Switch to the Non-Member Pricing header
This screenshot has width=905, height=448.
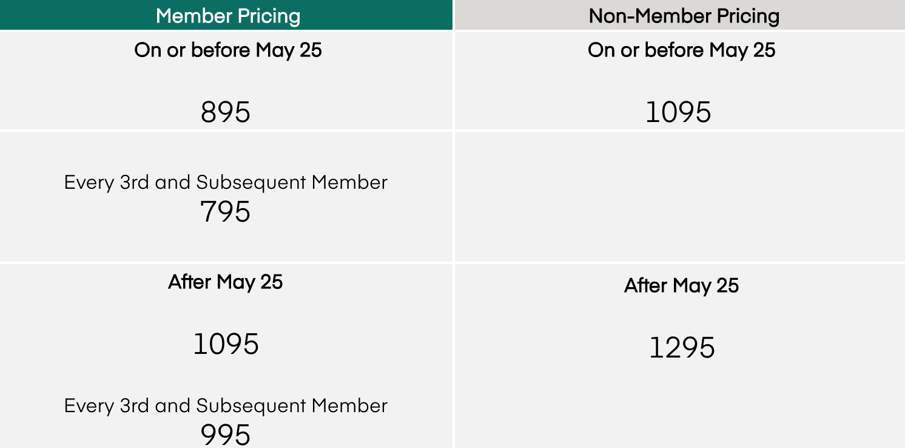click(684, 16)
